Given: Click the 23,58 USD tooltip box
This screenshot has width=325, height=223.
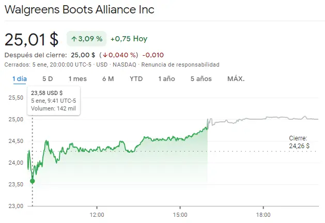Looking at the screenshot, I should (53, 101).
